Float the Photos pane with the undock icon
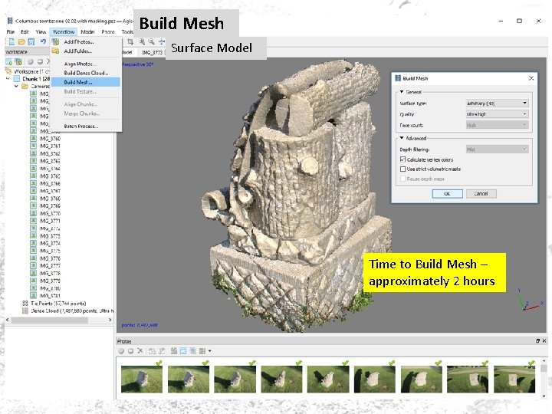Screen dimensions: 552x414 click(x=538, y=340)
